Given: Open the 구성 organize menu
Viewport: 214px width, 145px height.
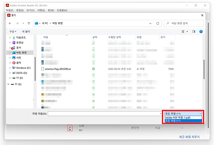Looking at the screenshot, I should [x=13, y=31].
